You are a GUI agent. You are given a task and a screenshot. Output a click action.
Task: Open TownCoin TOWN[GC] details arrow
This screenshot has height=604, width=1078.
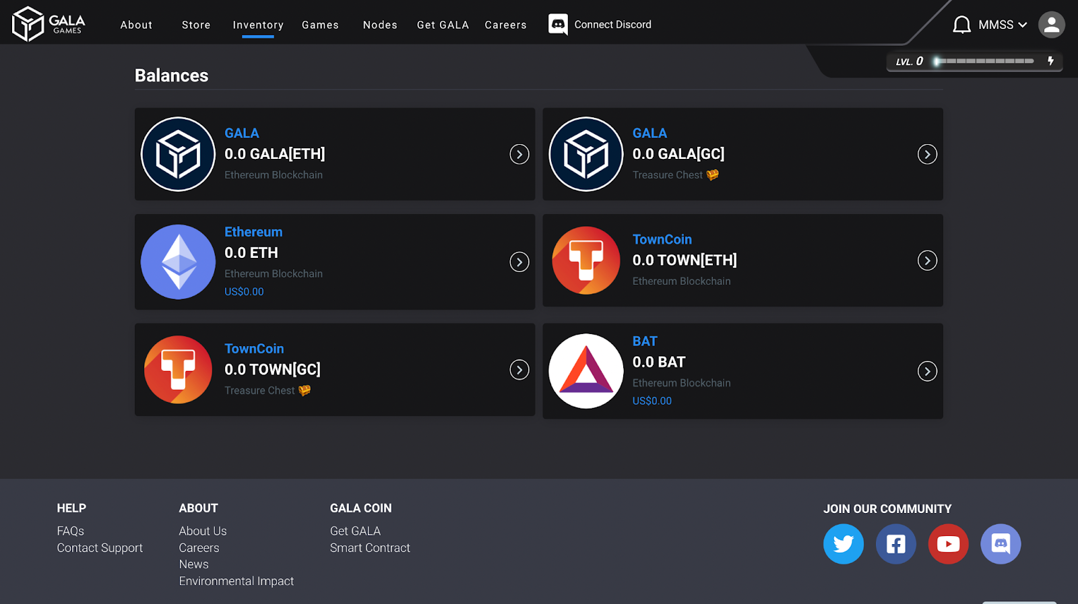click(x=519, y=370)
